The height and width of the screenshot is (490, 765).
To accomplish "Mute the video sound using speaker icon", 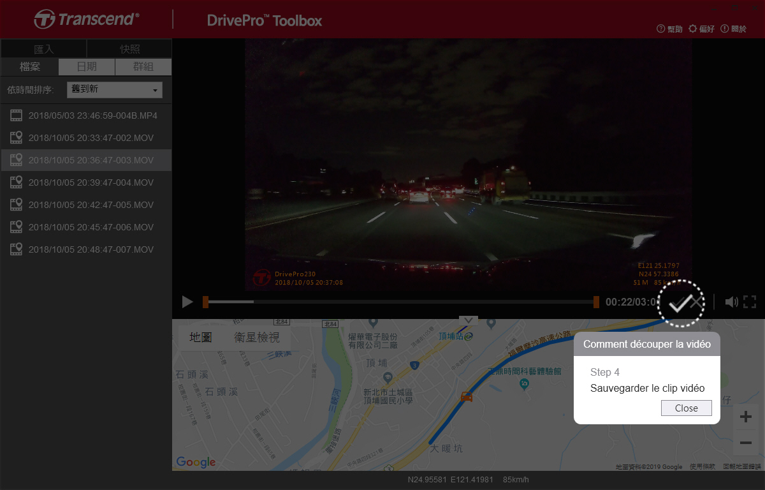I will click(732, 302).
